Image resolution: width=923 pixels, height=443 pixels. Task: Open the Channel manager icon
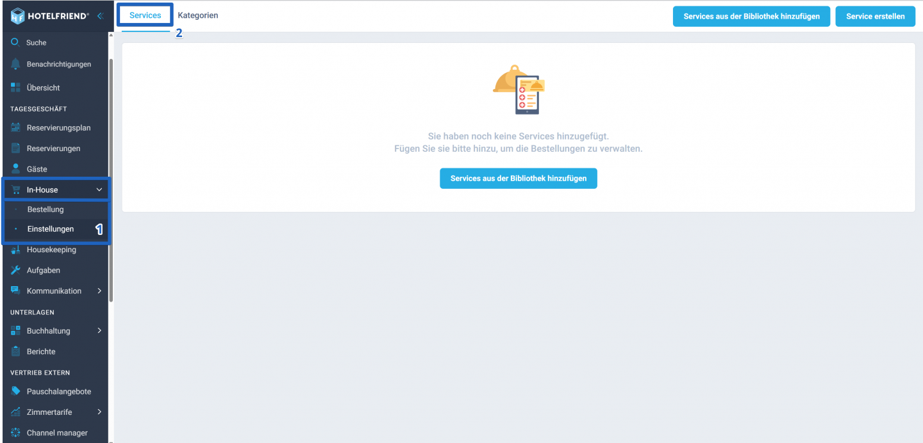(x=15, y=433)
